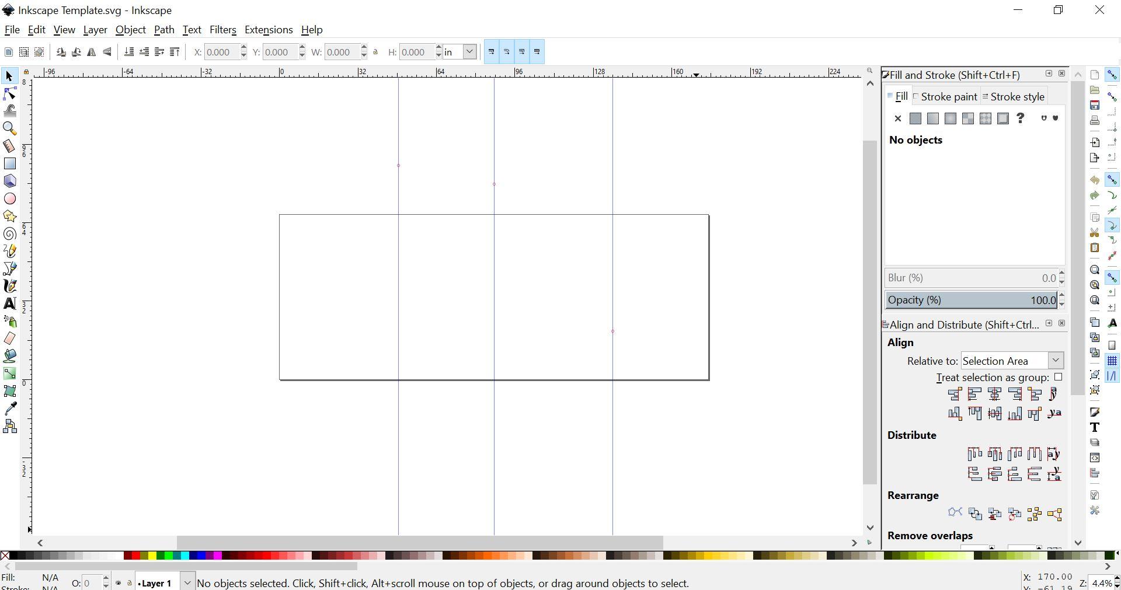This screenshot has height=590, width=1121.
Task: Iconify the Fill and Stroke panel
Action: tap(1049, 74)
